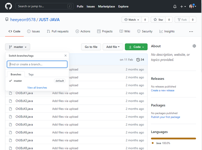The height and width of the screenshot is (150, 202).
Task: Open file Ch3ExX5.java
Action: 24,125
